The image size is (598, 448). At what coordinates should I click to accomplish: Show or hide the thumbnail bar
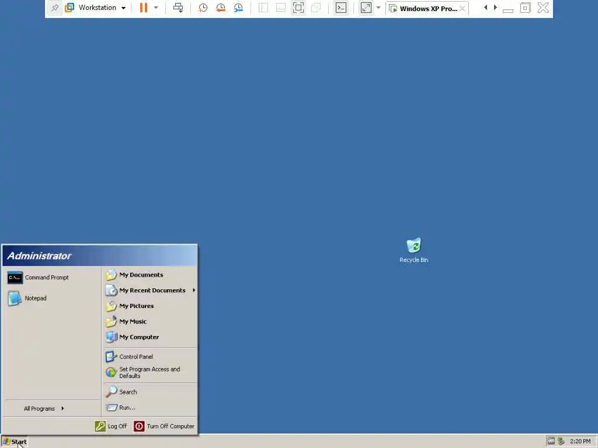[x=281, y=8]
